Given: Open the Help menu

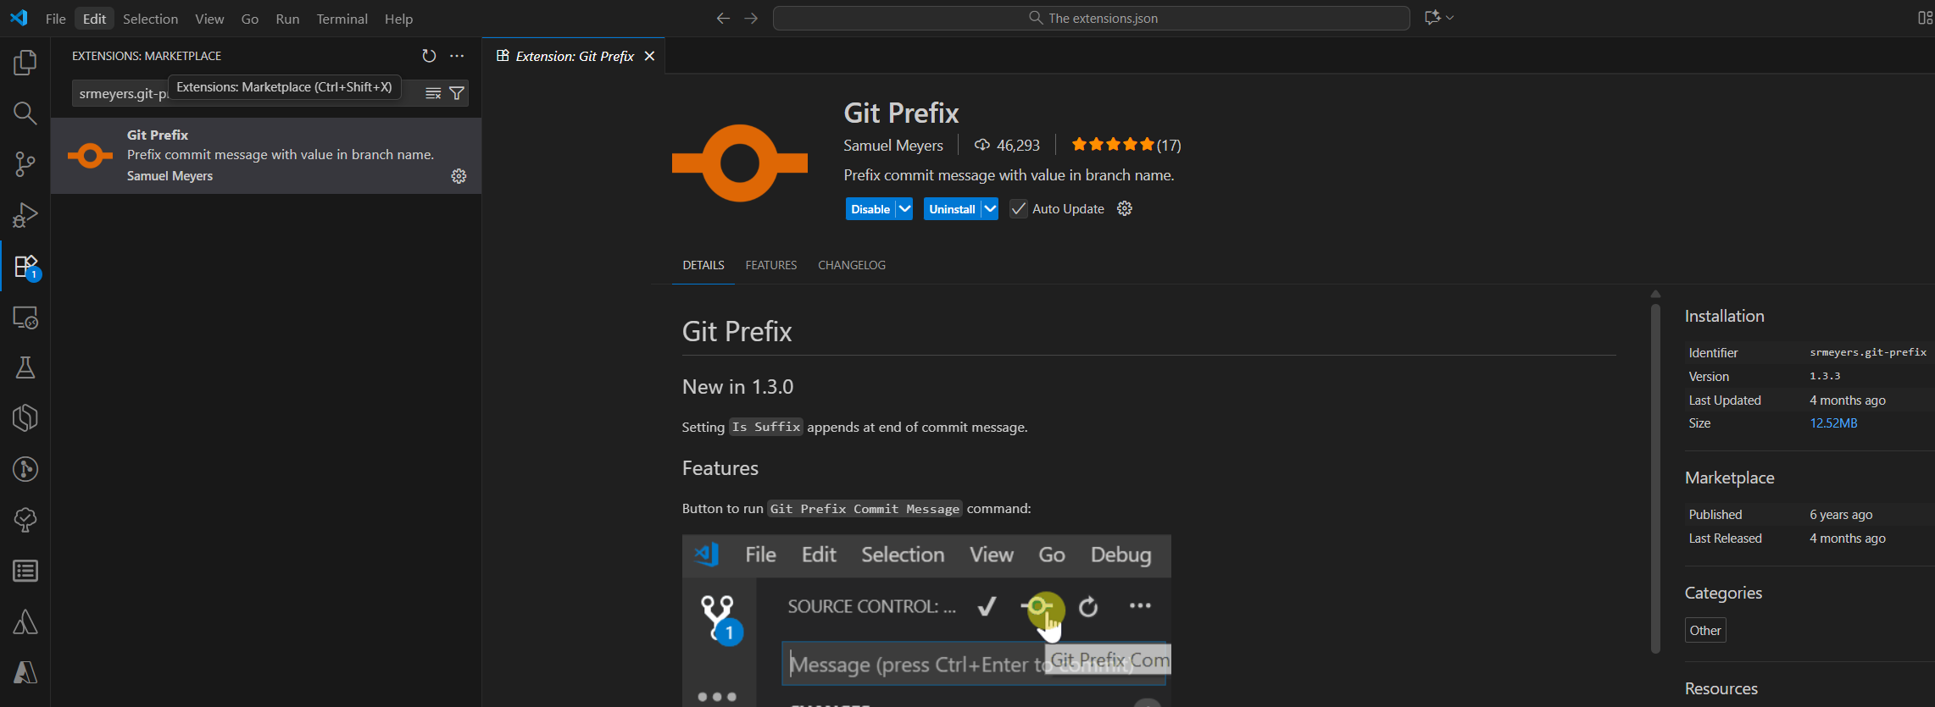Looking at the screenshot, I should 398,19.
